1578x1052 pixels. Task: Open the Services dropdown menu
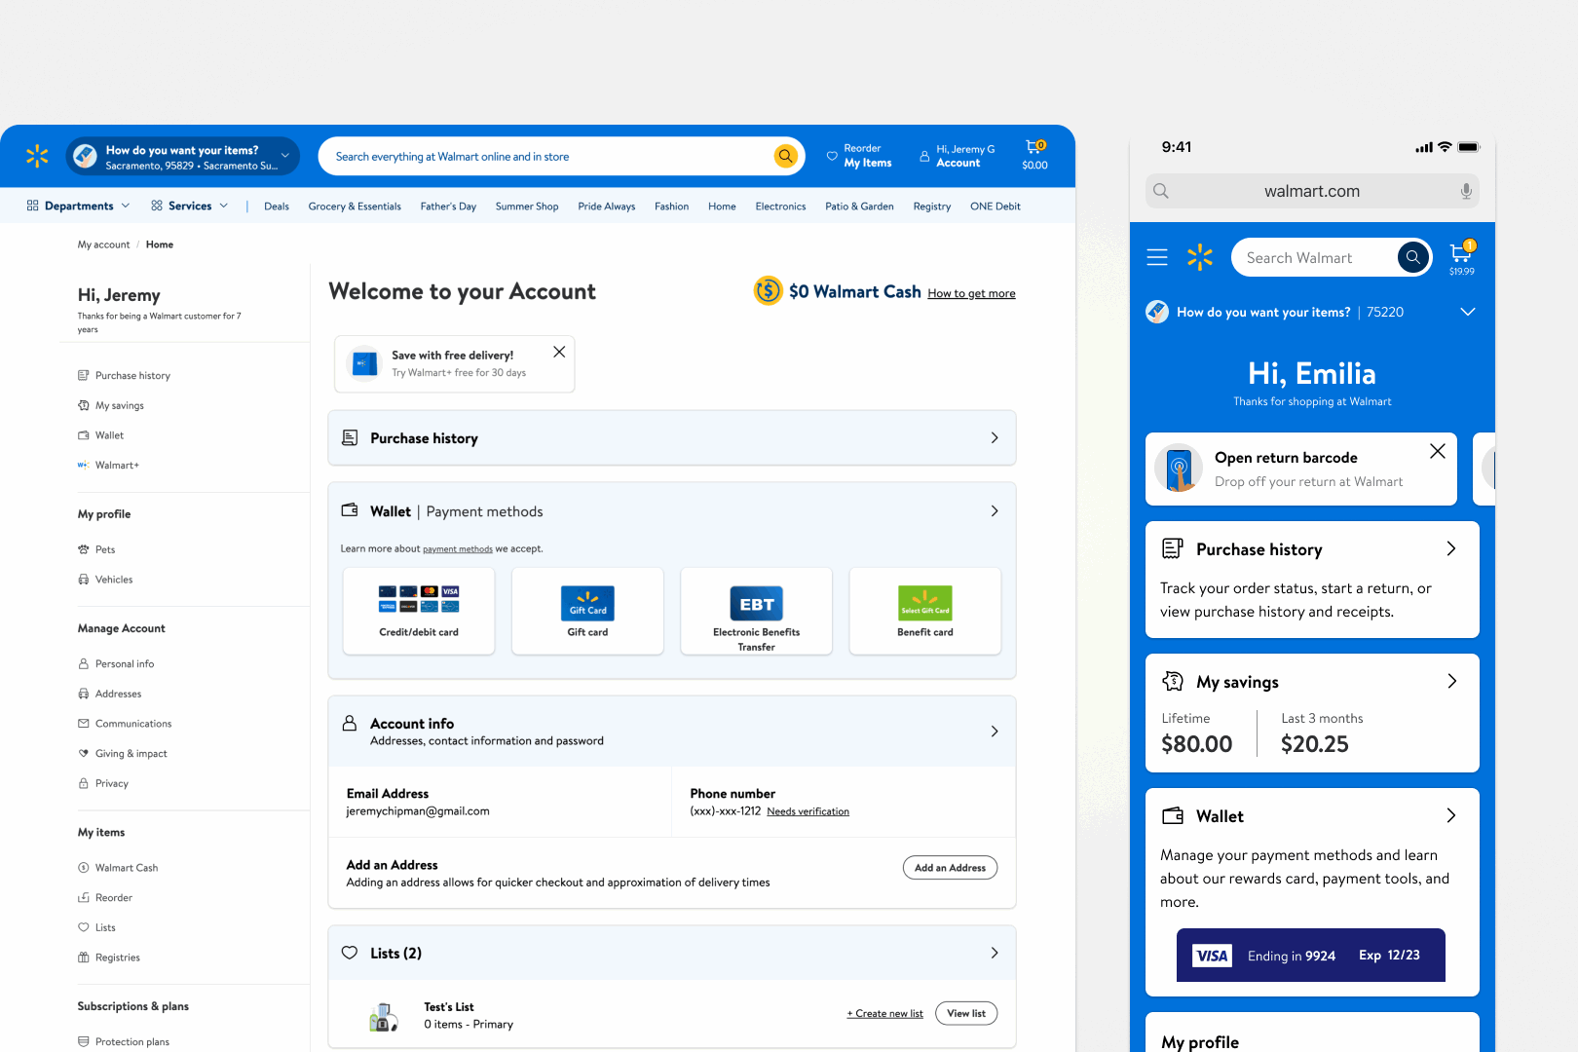[190, 207]
